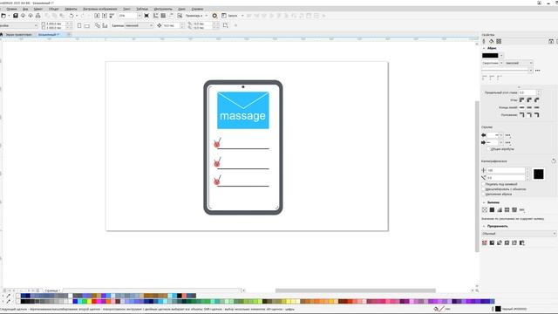Click the Transparency checkerboard icon in Properties
The width and height of the screenshot is (558, 314).
(499, 41)
